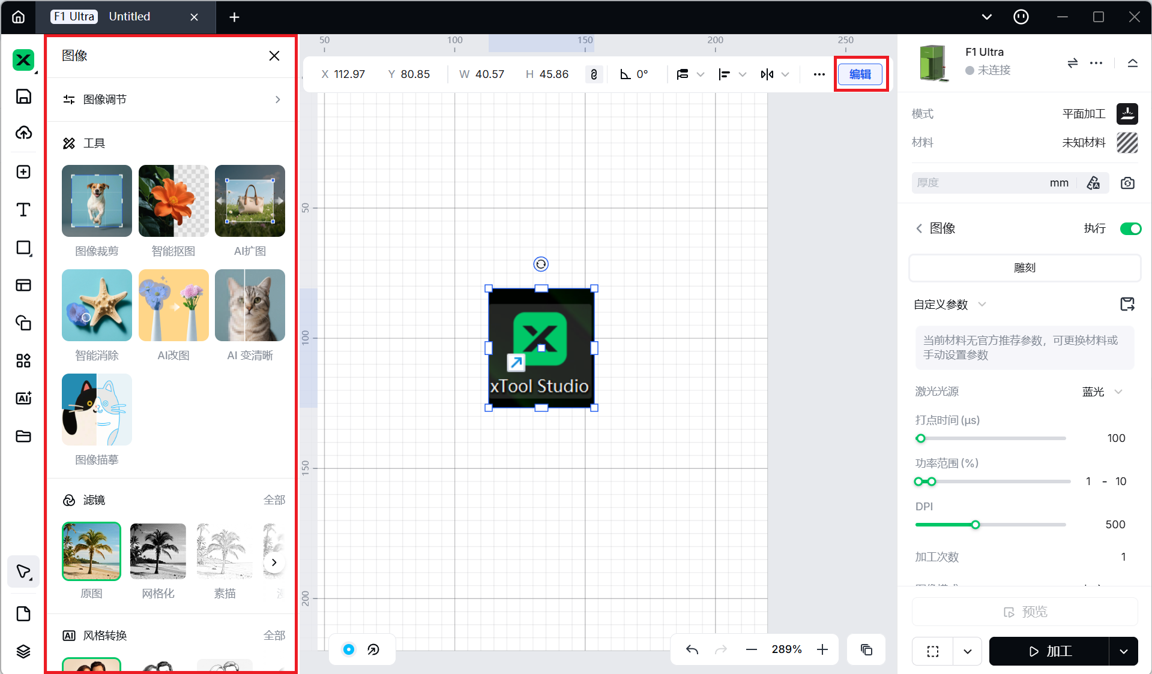Adjust the DPI slider handle

point(976,525)
